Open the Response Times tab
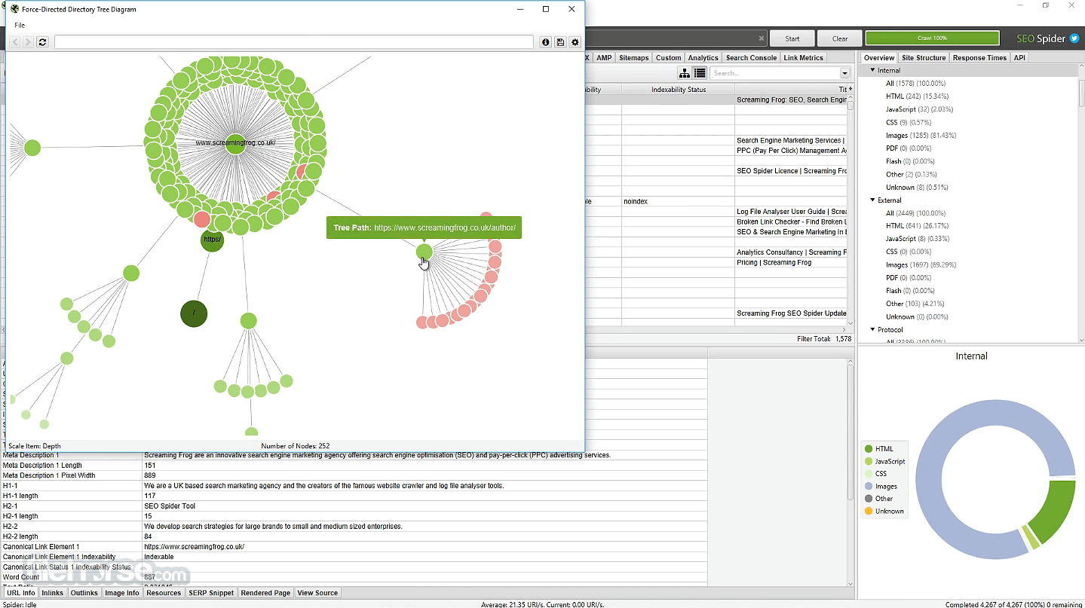The width and height of the screenshot is (1085, 608). [979, 58]
